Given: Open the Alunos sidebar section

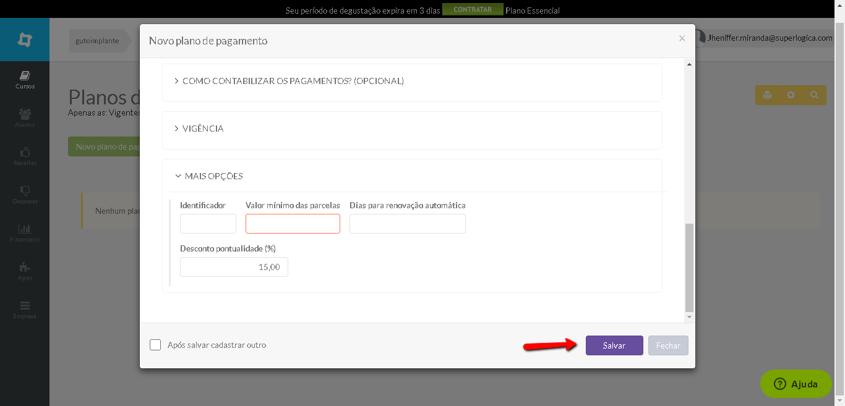Looking at the screenshot, I should pos(25,118).
